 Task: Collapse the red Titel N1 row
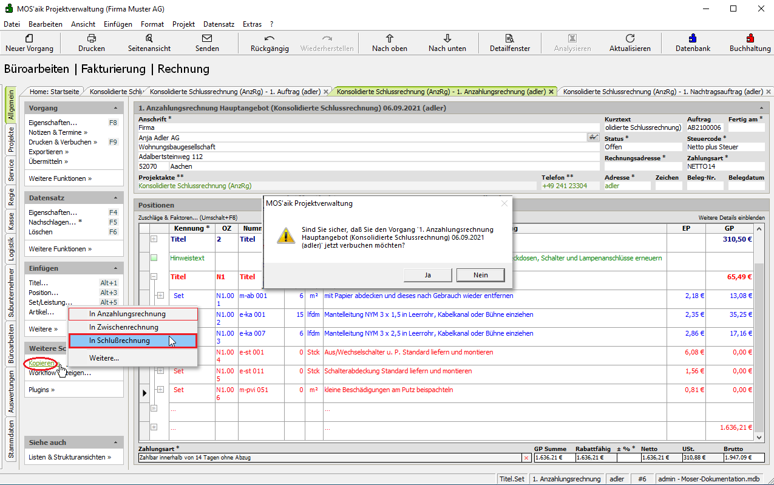154,276
